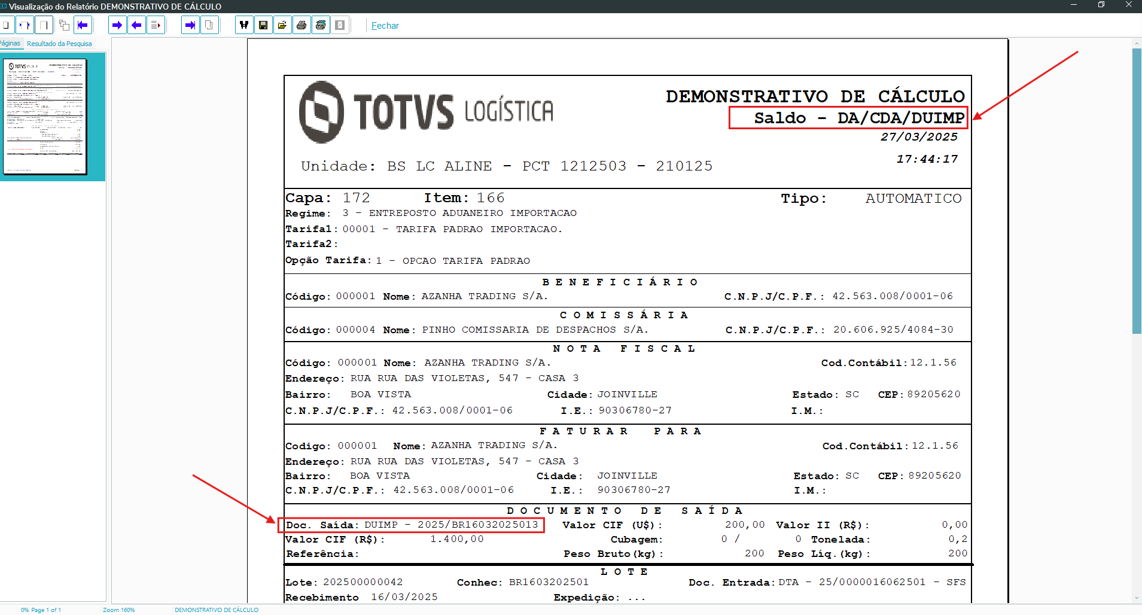
Task: Zoom to fit the whole page
Action: click(x=6, y=25)
